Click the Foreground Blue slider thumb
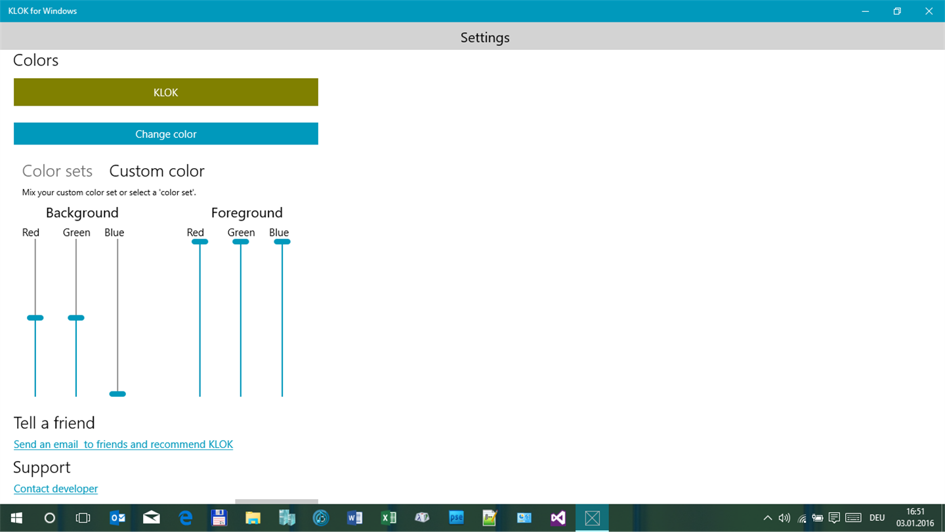Image resolution: width=945 pixels, height=532 pixels. (x=282, y=242)
